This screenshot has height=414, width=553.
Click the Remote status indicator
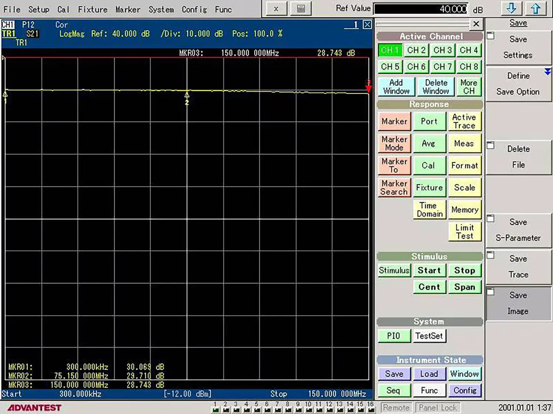tap(396, 408)
